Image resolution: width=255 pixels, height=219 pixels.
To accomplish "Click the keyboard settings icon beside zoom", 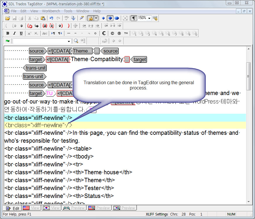I will [155, 18].
